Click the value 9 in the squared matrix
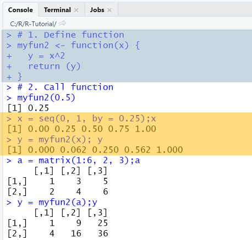 coord(79,223)
